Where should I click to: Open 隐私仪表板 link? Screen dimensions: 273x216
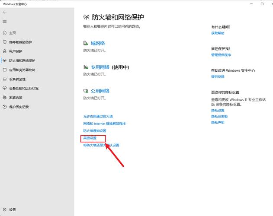219,116
